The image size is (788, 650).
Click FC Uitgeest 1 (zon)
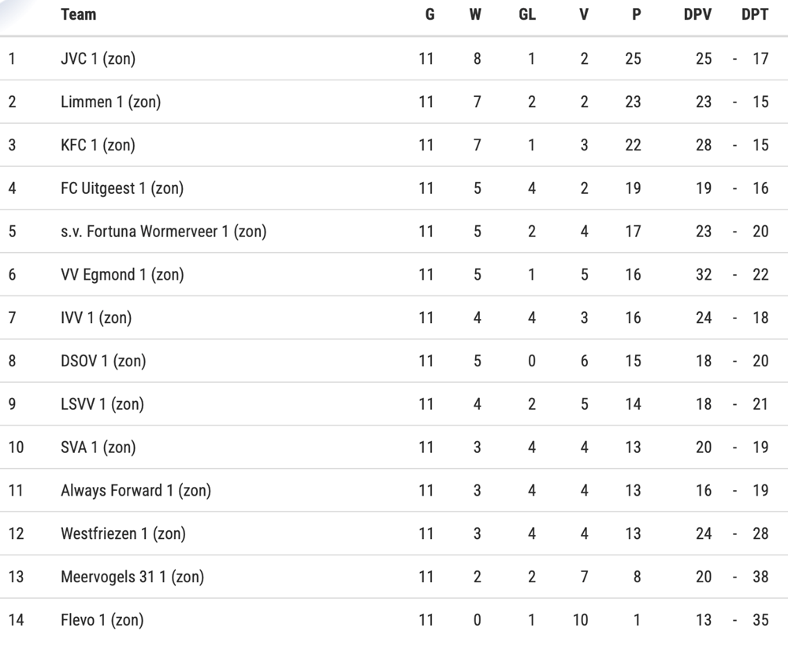coord(122,188)
